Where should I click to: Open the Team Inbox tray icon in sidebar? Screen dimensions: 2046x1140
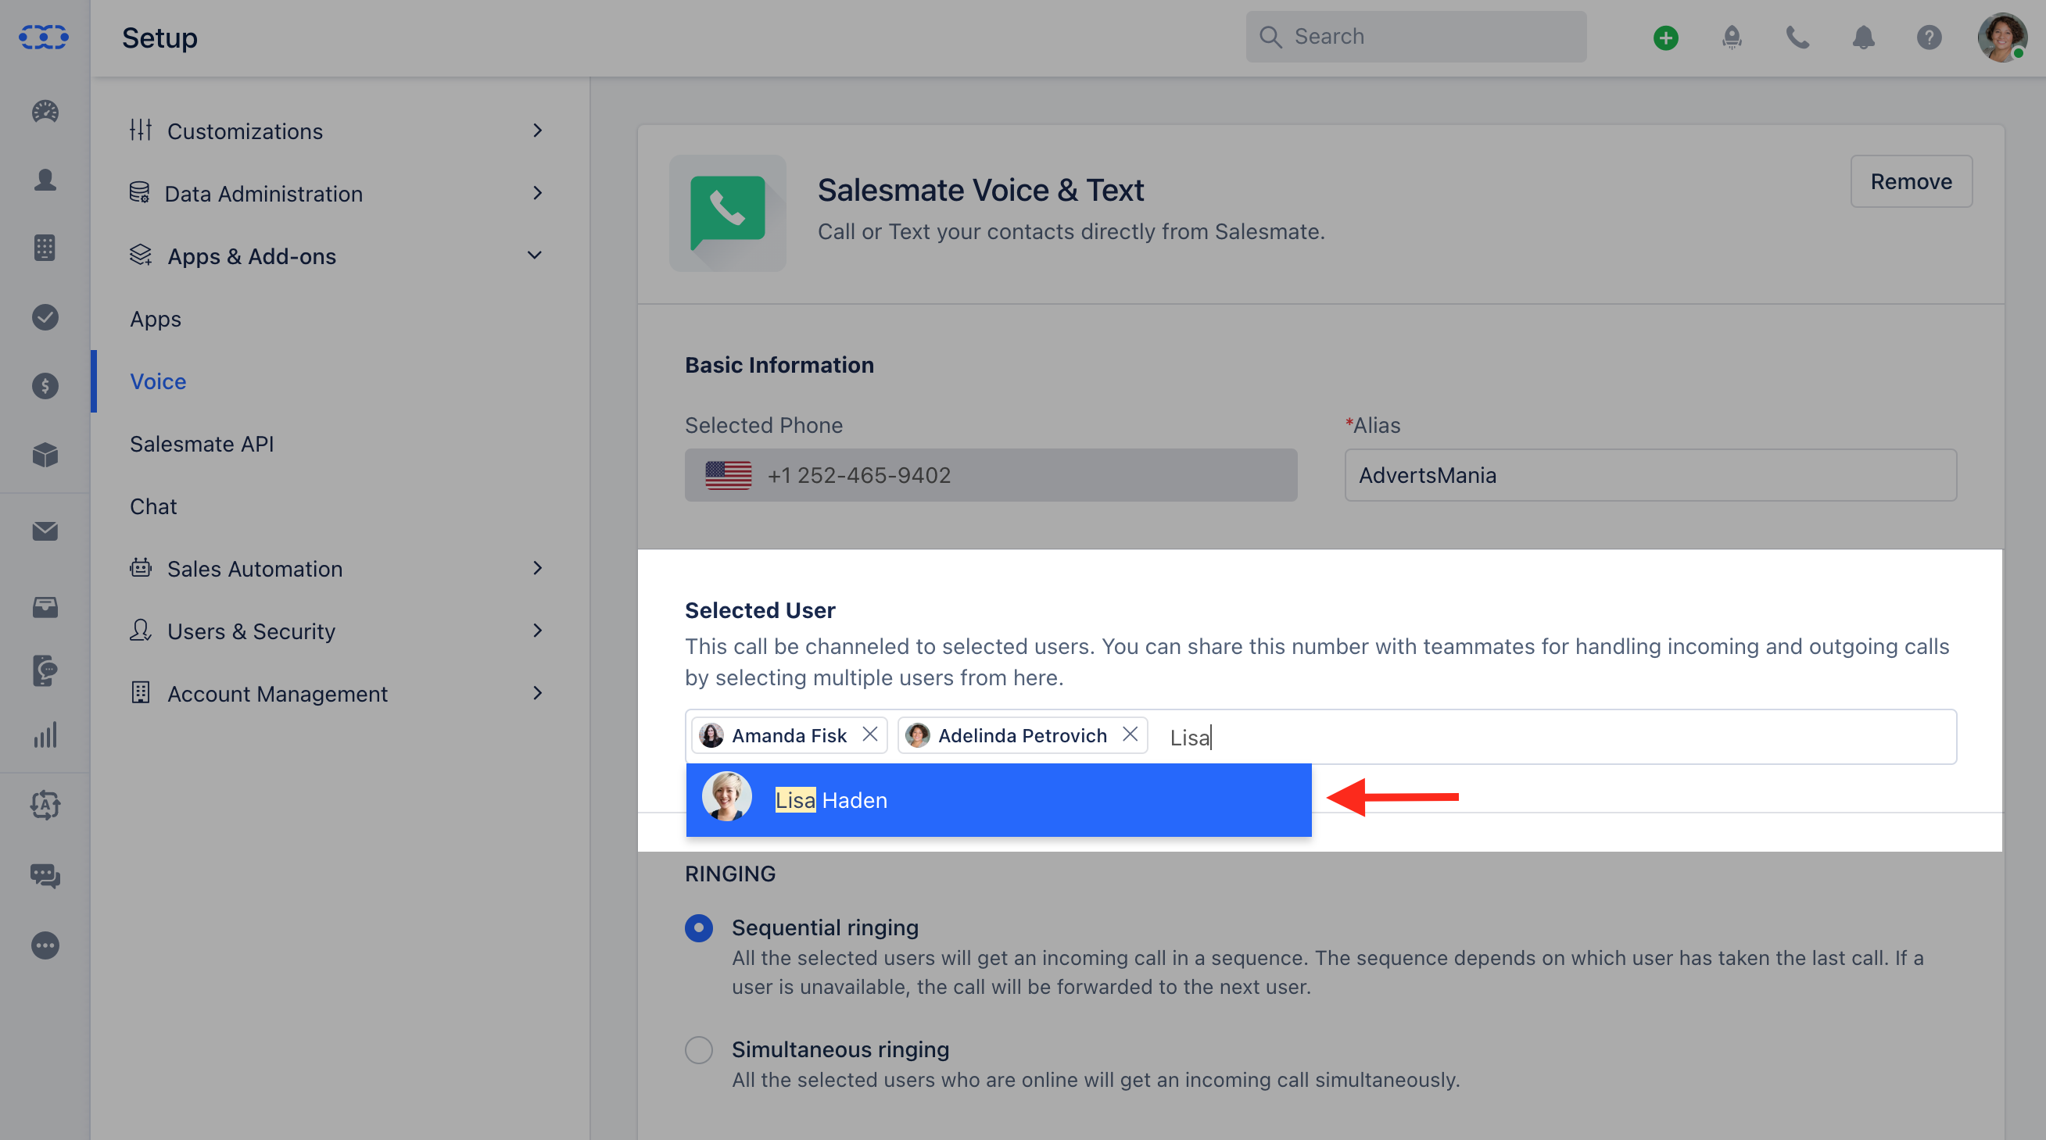tap(45, 607)
